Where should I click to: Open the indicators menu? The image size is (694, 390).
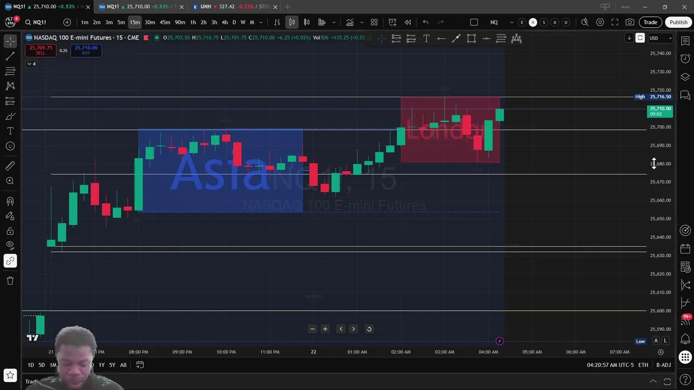pyautogui.click(x=350, y=22)
